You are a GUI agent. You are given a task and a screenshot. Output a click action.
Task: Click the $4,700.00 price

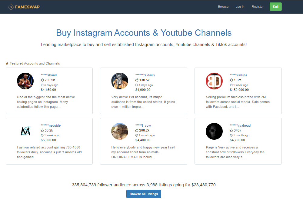click(237, 140)
